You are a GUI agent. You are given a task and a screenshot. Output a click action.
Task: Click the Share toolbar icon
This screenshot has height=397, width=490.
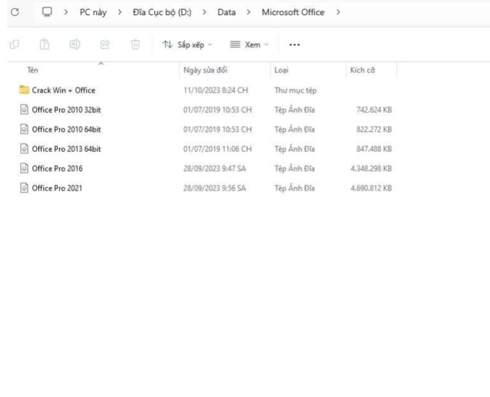(105, 44)
